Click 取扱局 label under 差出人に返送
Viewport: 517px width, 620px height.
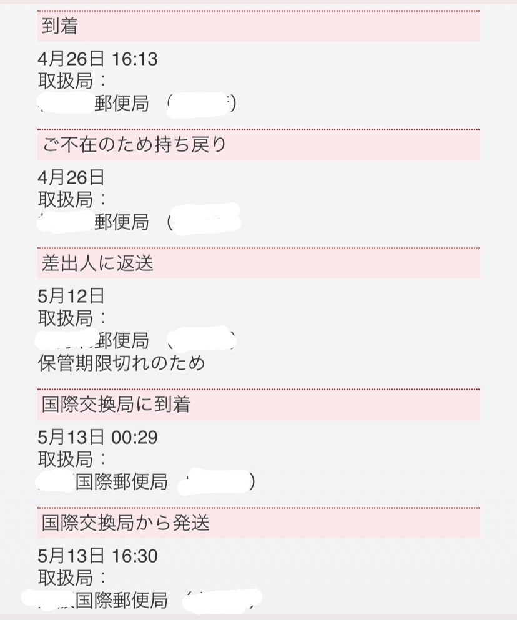pyautogui.click(x=72, y=318)
